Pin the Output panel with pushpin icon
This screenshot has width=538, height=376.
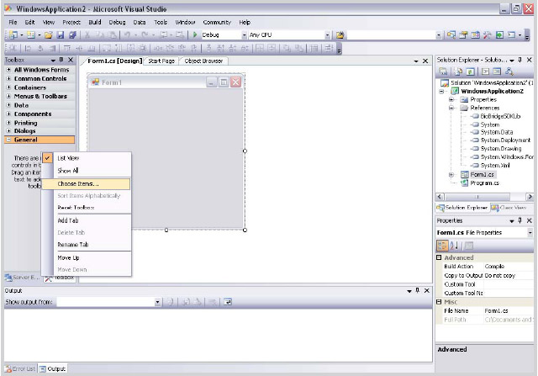pos(418,290)
